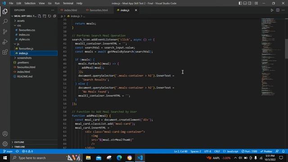
Task: Open the Extensions view
Action: tap(5, 52)
